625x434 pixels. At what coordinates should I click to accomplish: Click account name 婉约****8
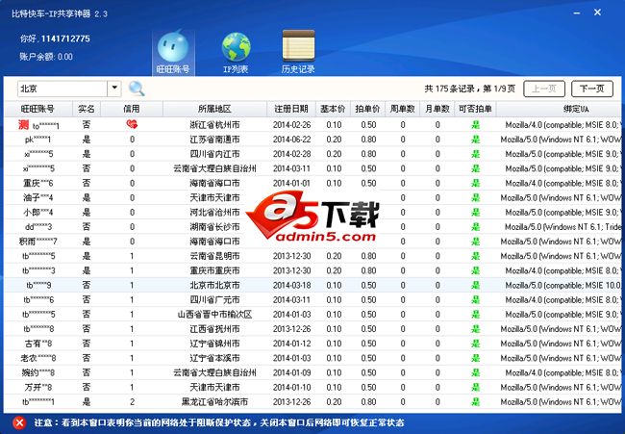[x=37, y=372]
